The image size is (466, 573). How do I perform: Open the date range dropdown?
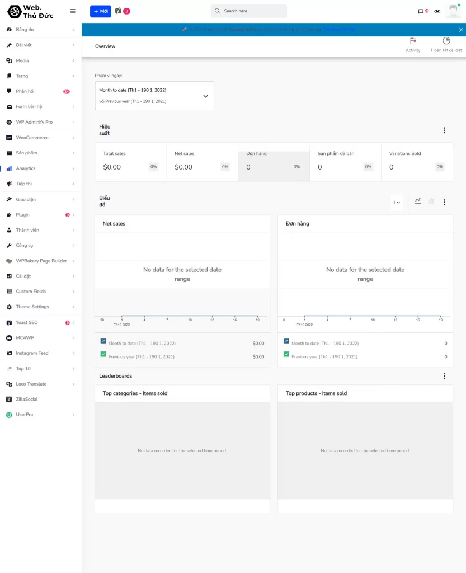154,95
